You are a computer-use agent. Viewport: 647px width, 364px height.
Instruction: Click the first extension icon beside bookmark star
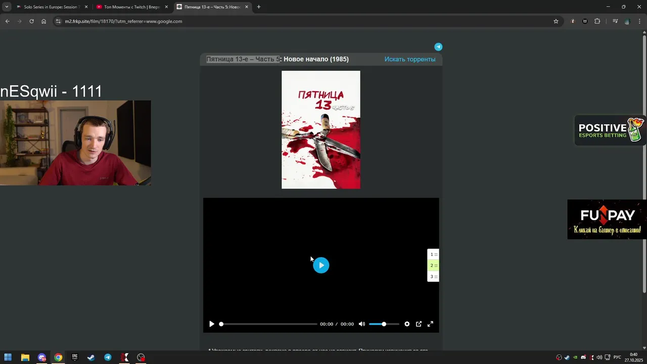pos(573,21)
